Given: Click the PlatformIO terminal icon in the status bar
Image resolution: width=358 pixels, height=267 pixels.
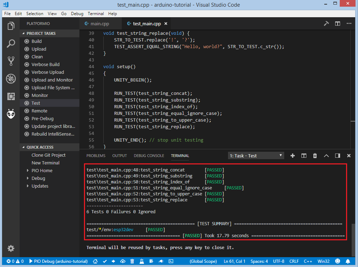Looking at the screenshot, I should point(171,261).
